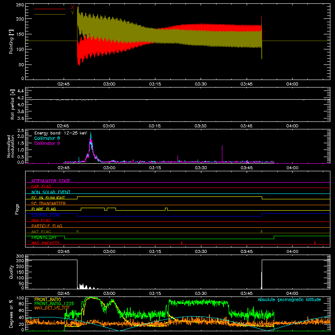Click the 04:00 label under Flags plot
This screenshot has height=335, width=335.
click(292, 252)
